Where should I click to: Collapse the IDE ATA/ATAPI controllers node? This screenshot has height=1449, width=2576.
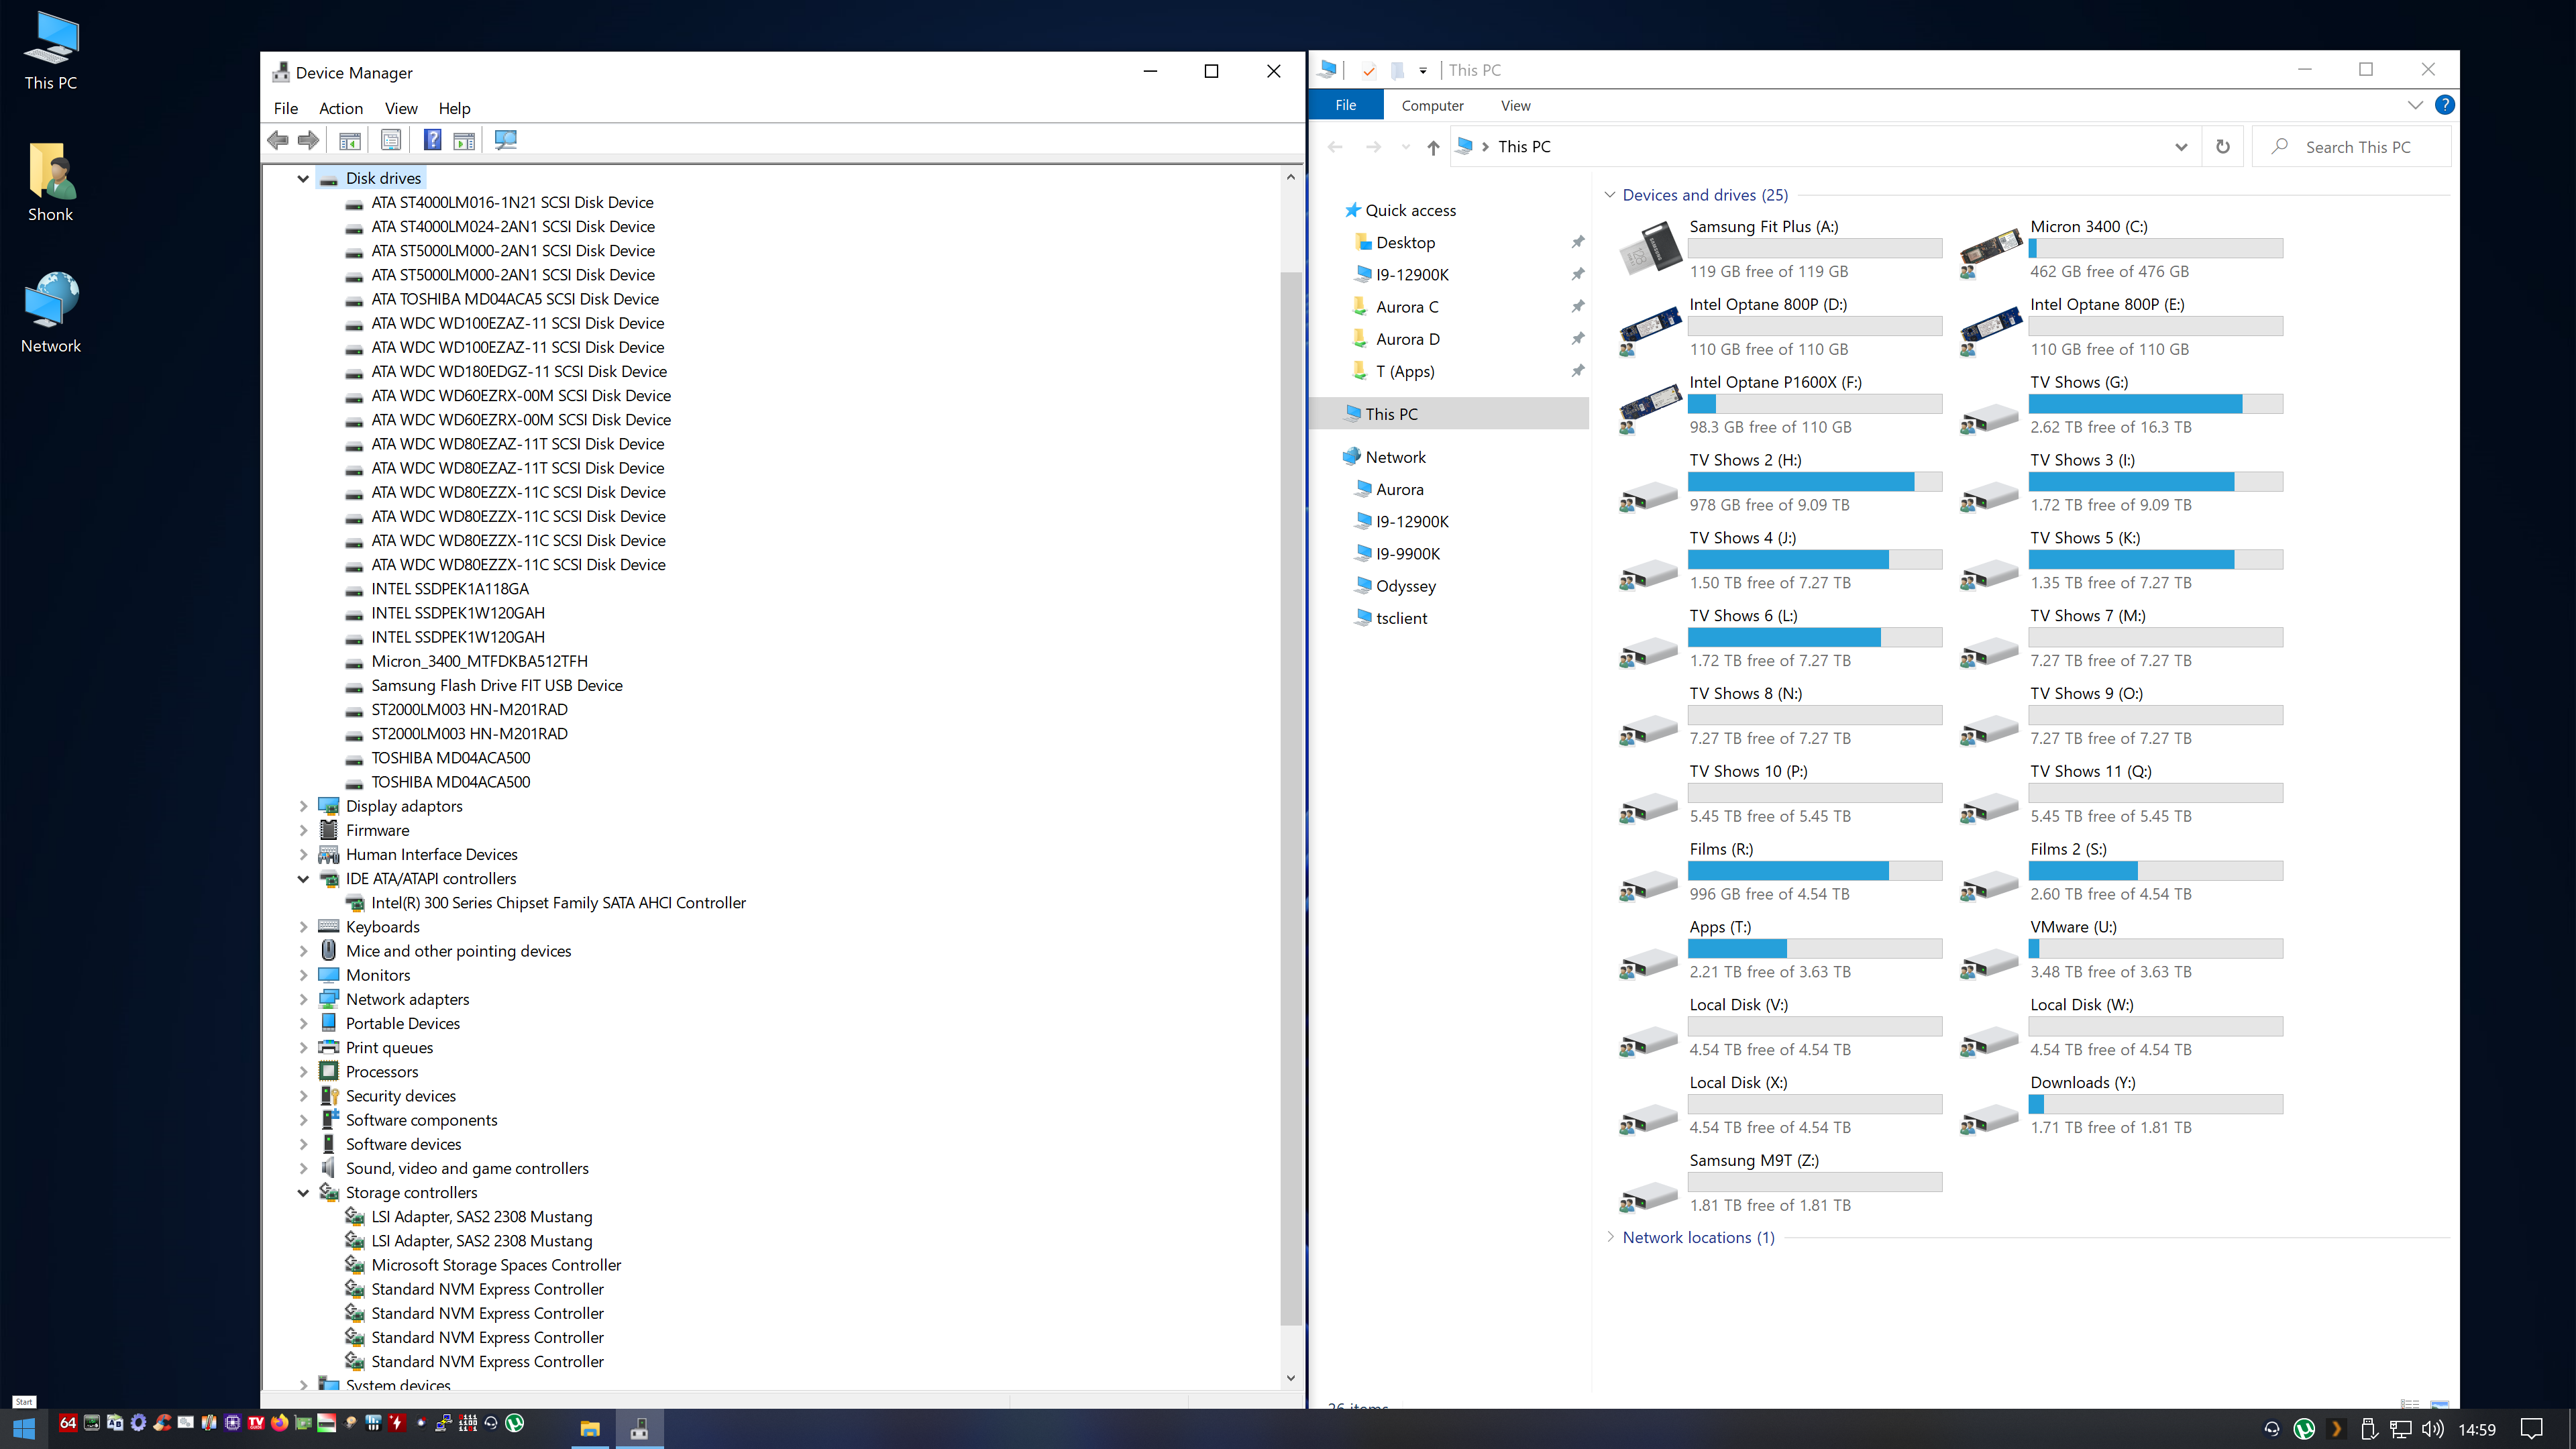pyautogui.click(x=303, y=879)
